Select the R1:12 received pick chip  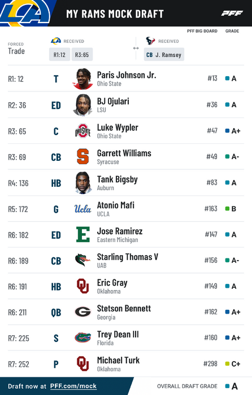(59, 54)
